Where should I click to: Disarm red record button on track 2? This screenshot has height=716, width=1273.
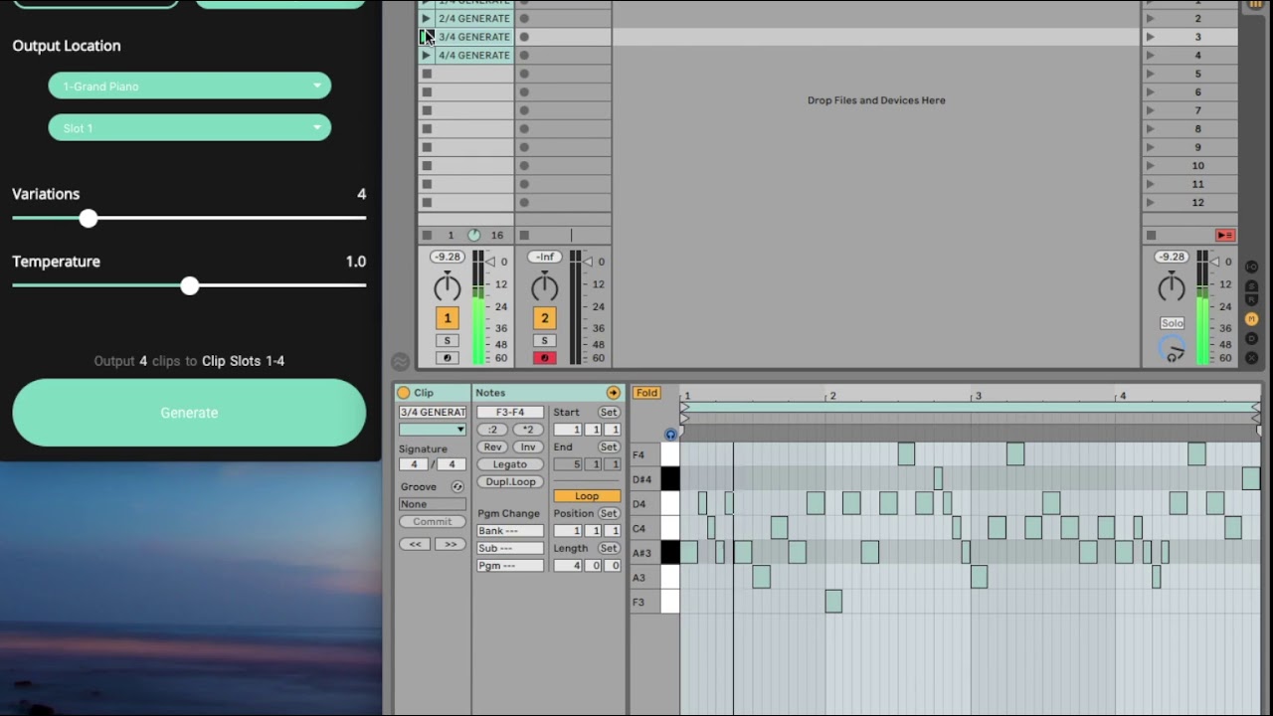click(544, 358)
